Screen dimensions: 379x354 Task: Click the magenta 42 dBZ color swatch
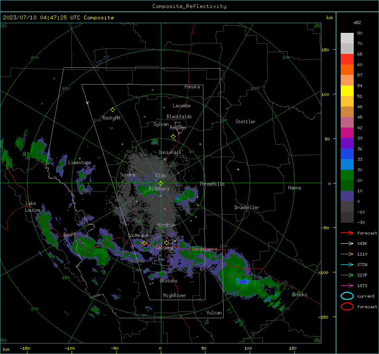click(x=347, y=133)
